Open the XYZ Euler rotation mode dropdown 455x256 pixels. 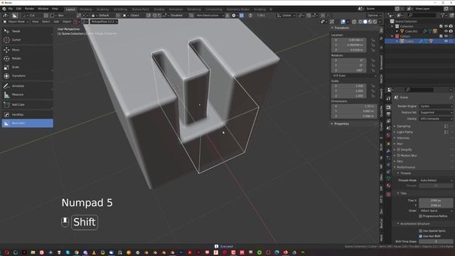(354, 75)
